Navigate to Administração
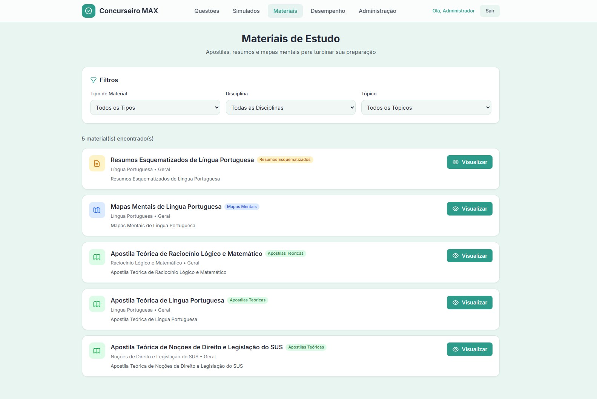Image resolution: width=597 pixels, height=399 pixels. 377,11
